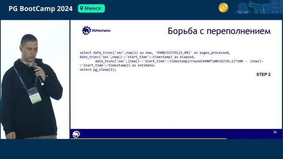Click the PG BootCamp 2024 title
The image size is (283, 159).
click(41, 8)
